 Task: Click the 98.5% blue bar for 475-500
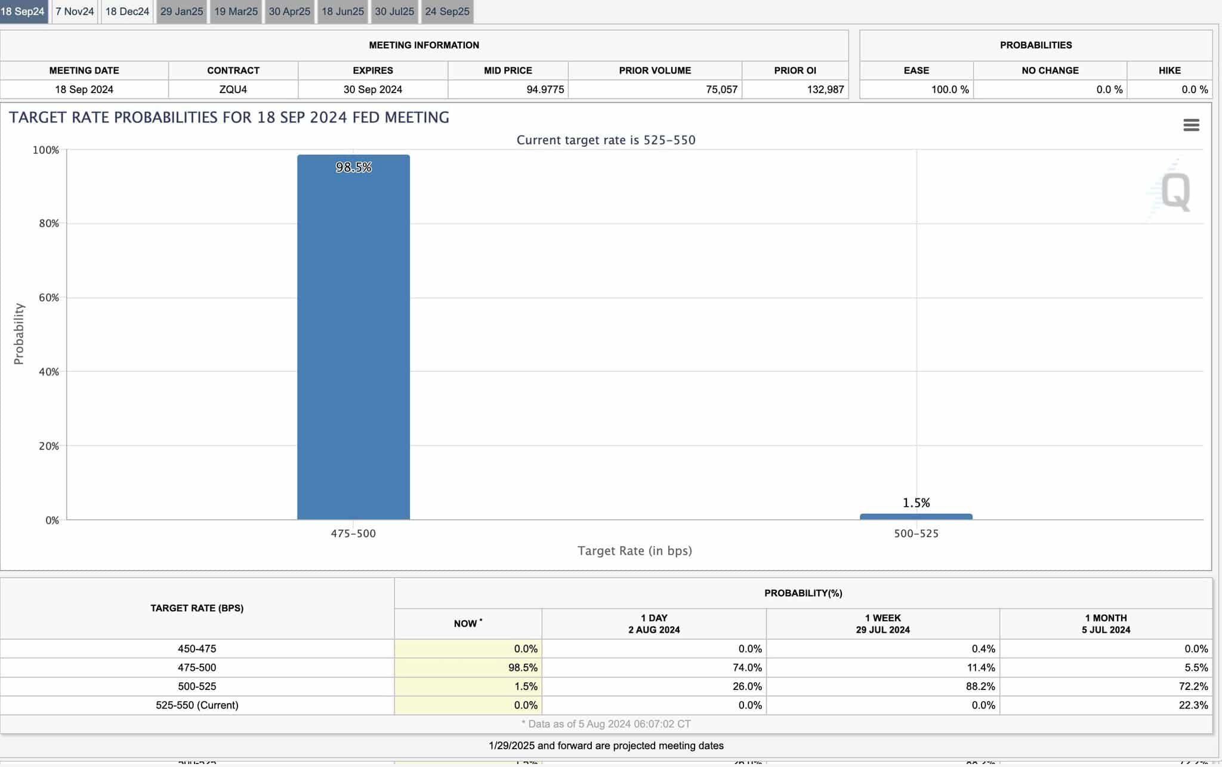353,337
